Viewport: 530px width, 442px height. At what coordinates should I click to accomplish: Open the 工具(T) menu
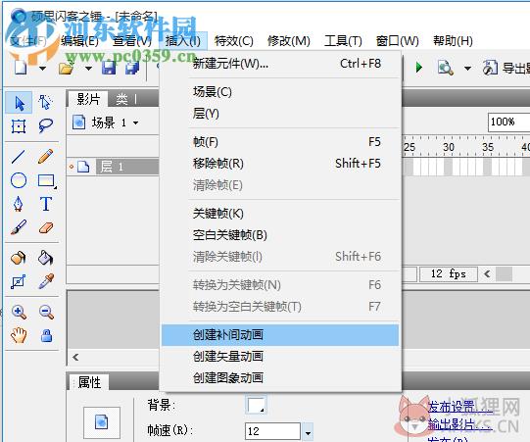[x=343, y=41]
